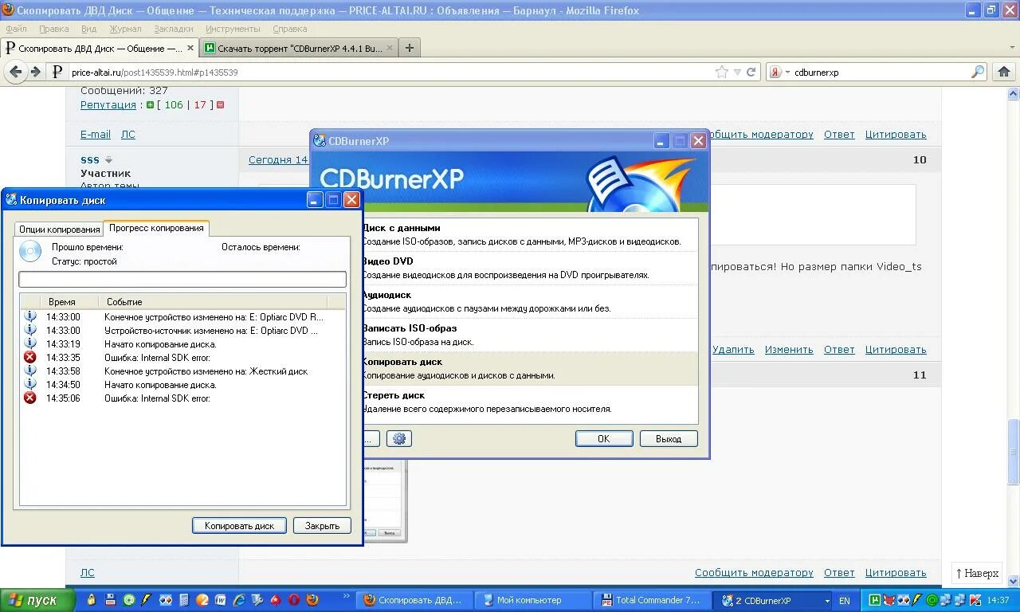
Task: Switch to Опции копирования tab
Action: pyautogui.click(x=60, y=229)
